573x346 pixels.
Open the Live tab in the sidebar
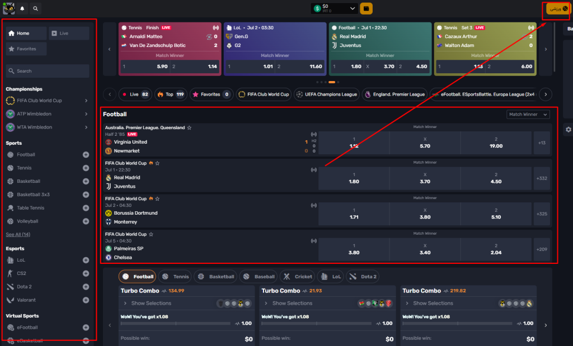(69, 33)
